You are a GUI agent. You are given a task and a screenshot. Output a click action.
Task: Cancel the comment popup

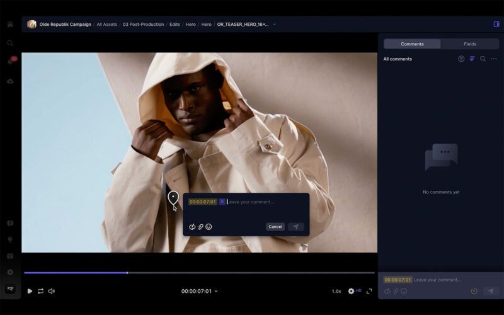[x=275, y=227]
